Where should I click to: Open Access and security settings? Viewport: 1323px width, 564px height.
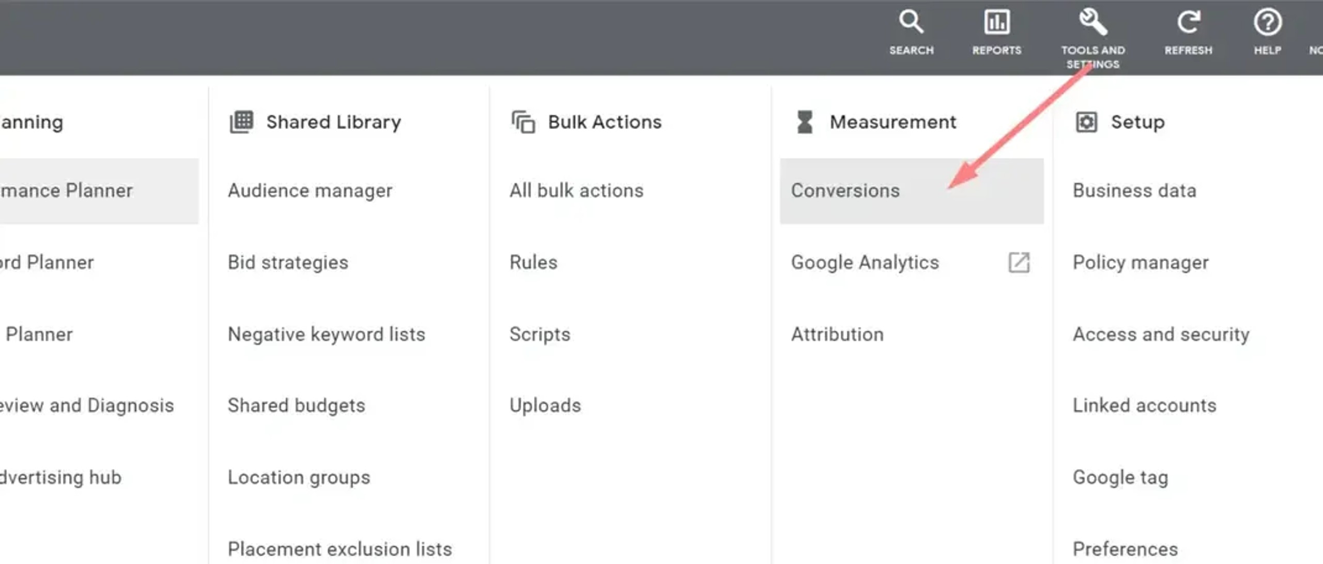point(1161,334)
